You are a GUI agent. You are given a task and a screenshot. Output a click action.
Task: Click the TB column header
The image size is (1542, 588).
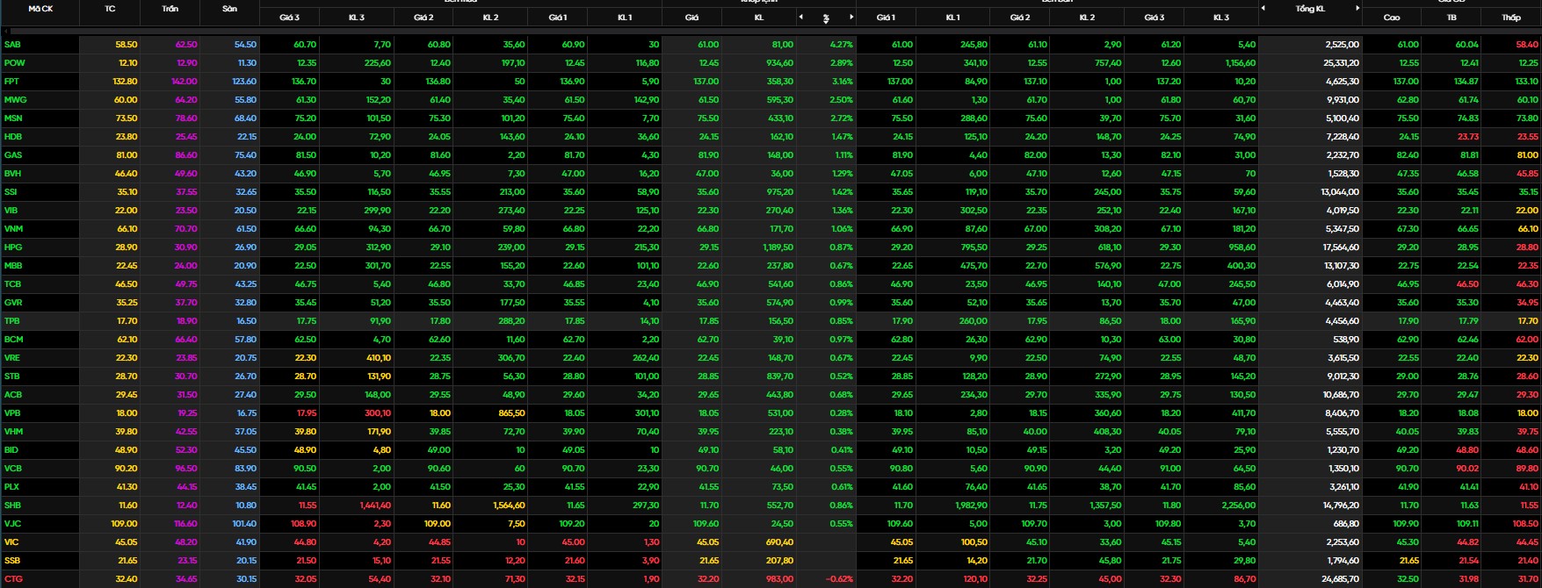tap(1452, 17)
